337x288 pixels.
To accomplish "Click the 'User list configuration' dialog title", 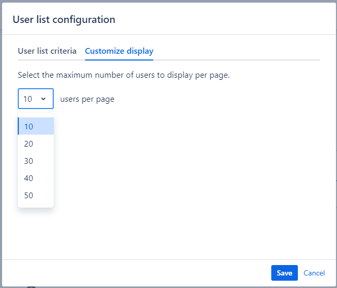I will click(x=64, y=20).
